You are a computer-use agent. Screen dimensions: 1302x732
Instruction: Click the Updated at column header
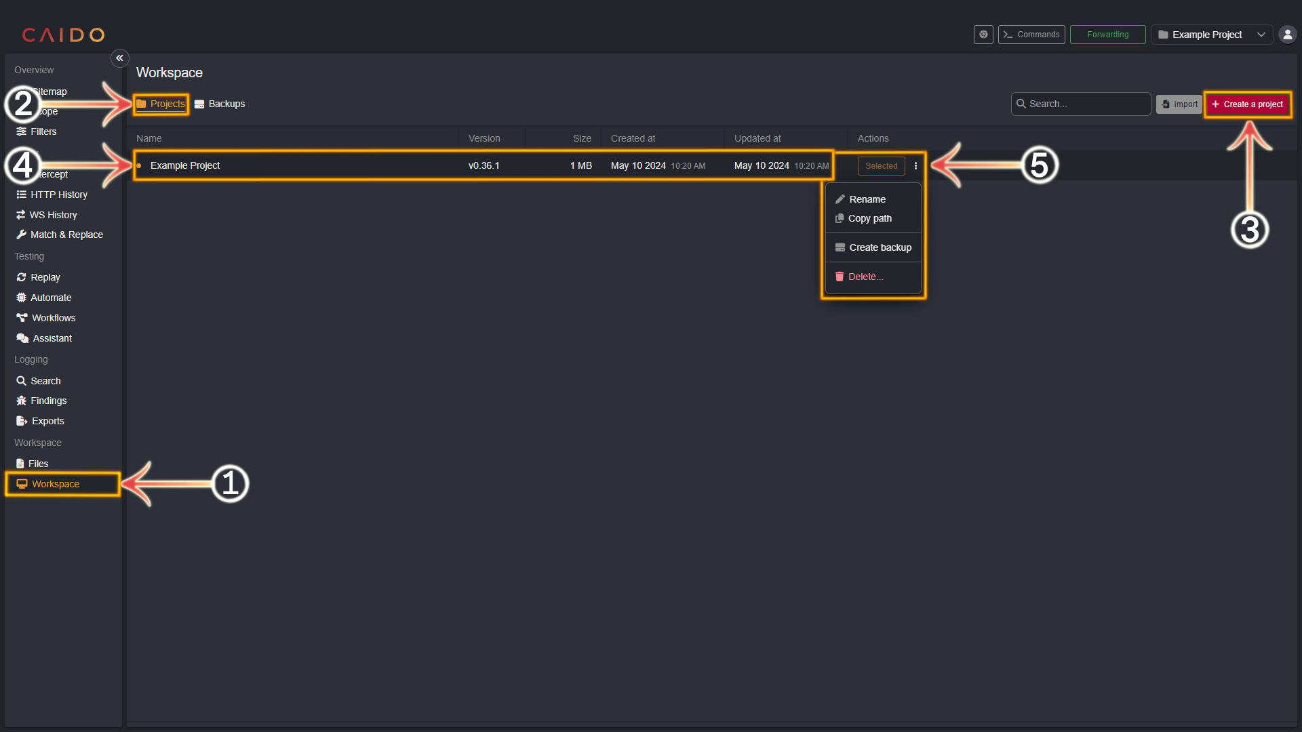pos(757,138)
